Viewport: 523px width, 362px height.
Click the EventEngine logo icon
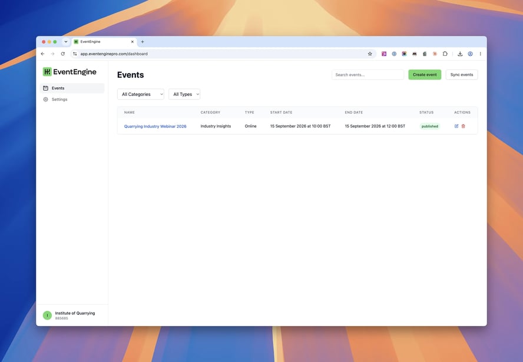click(x=47, y=72)
